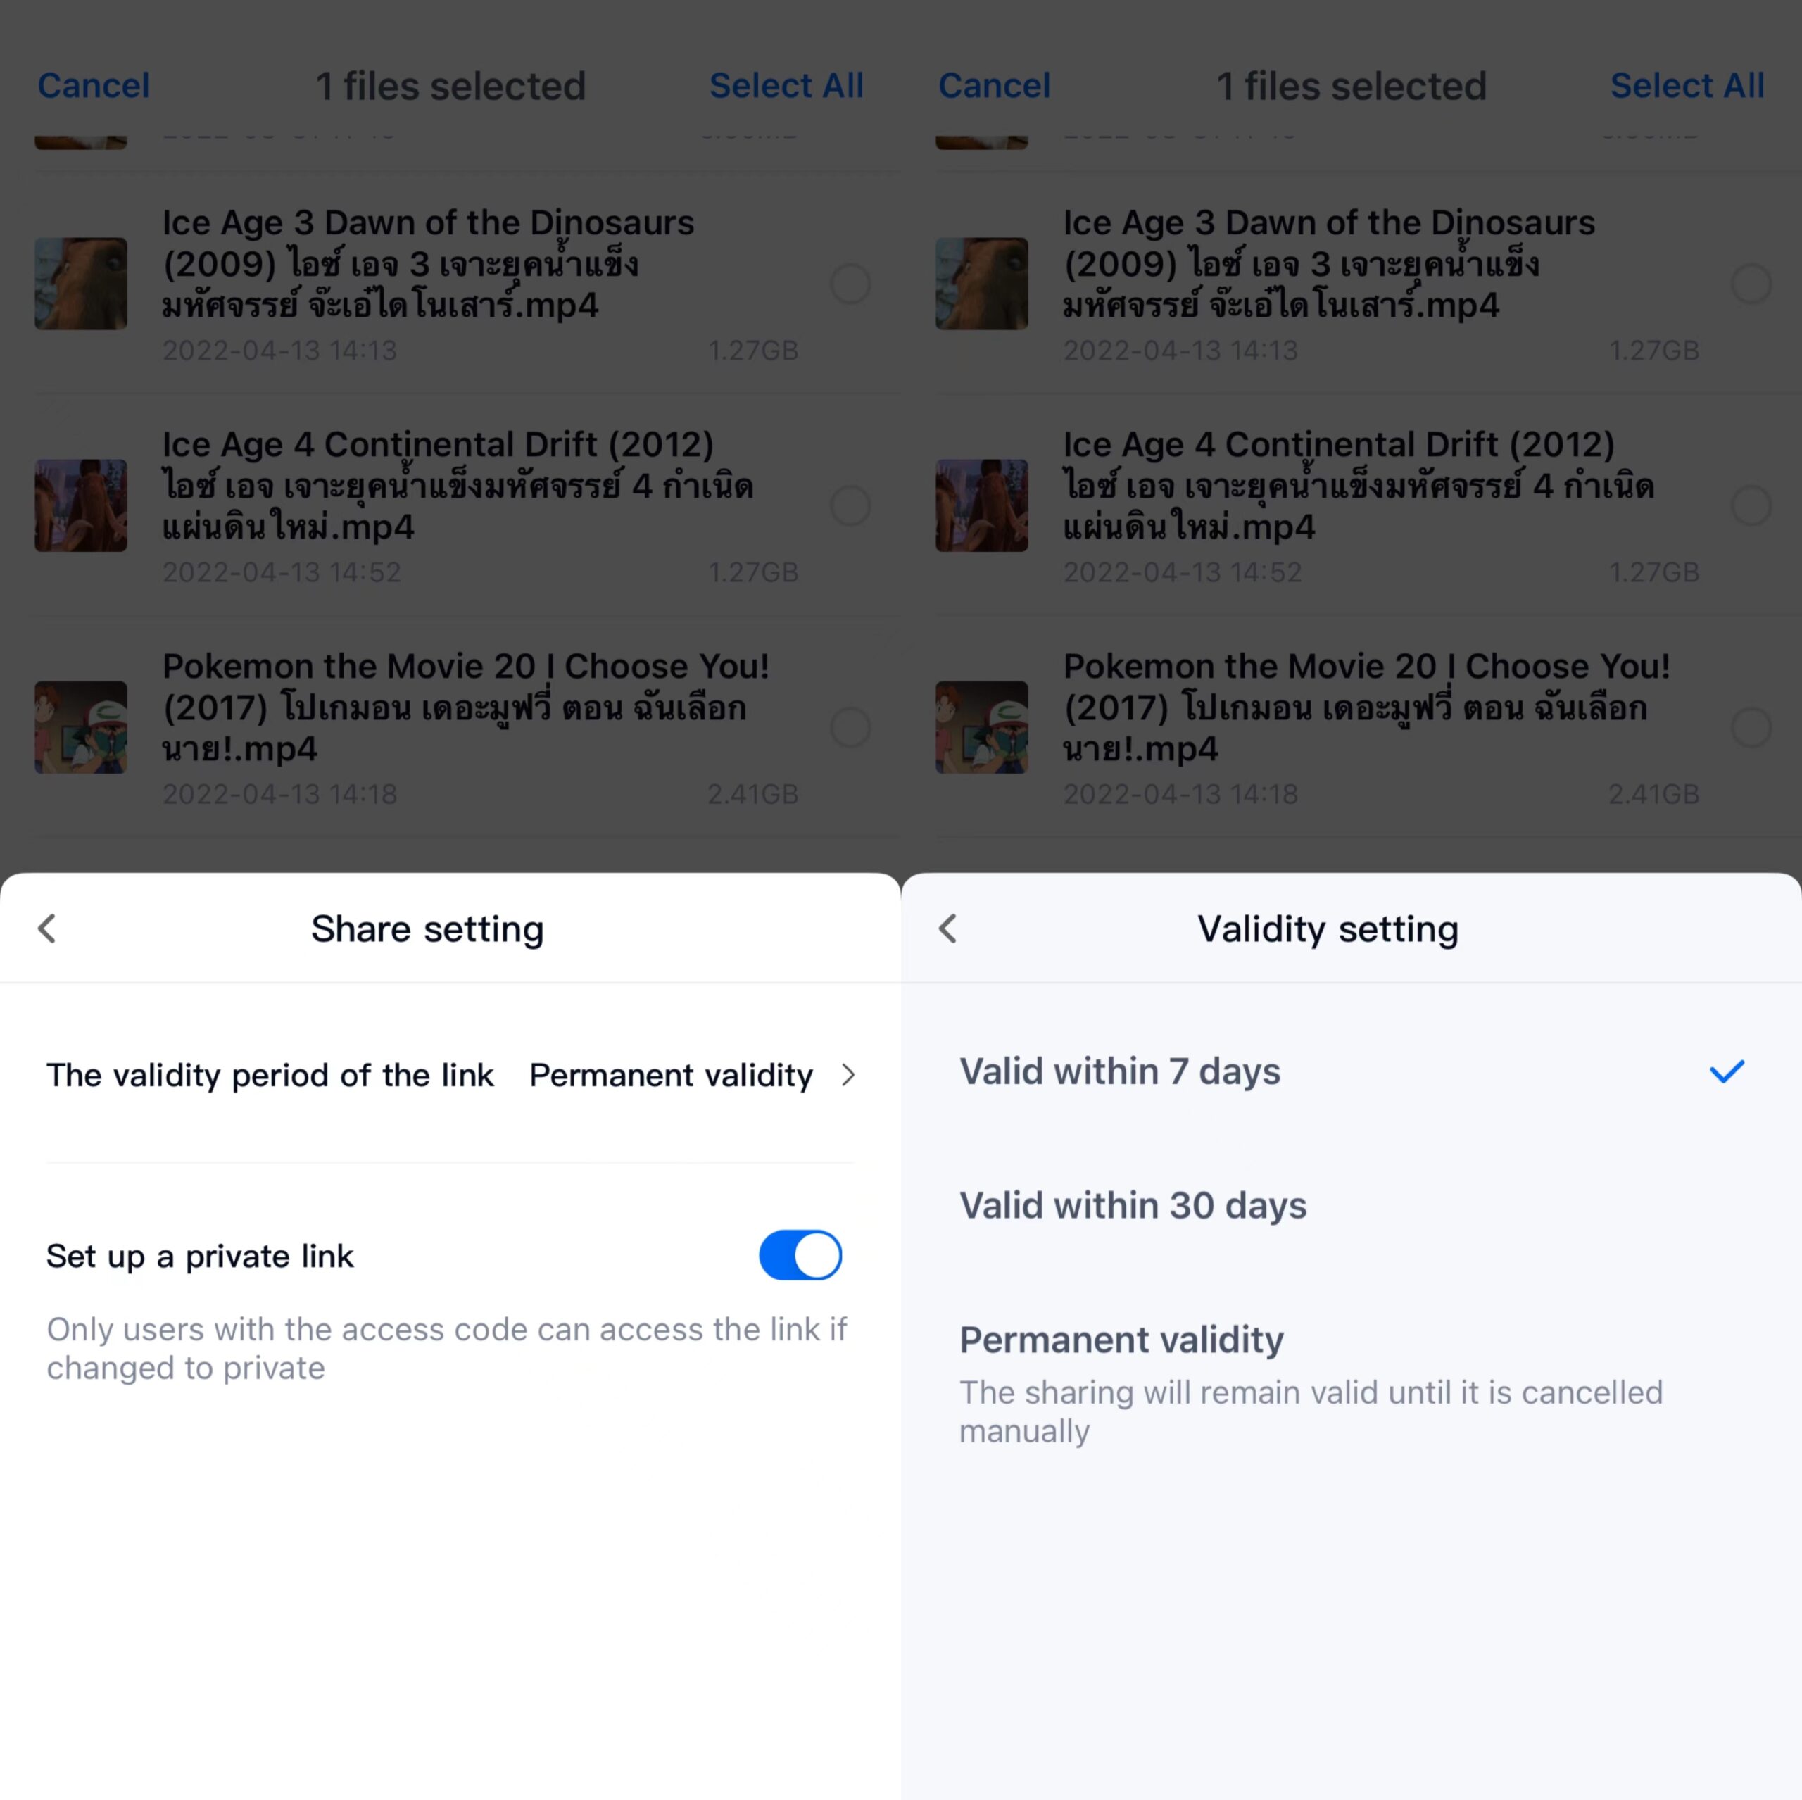
Task: Tap Cancel on left file list panel
Action: [94, 84]
